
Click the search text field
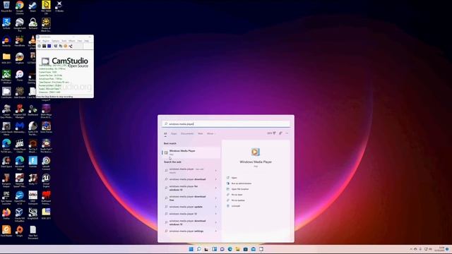pos(226,124)
